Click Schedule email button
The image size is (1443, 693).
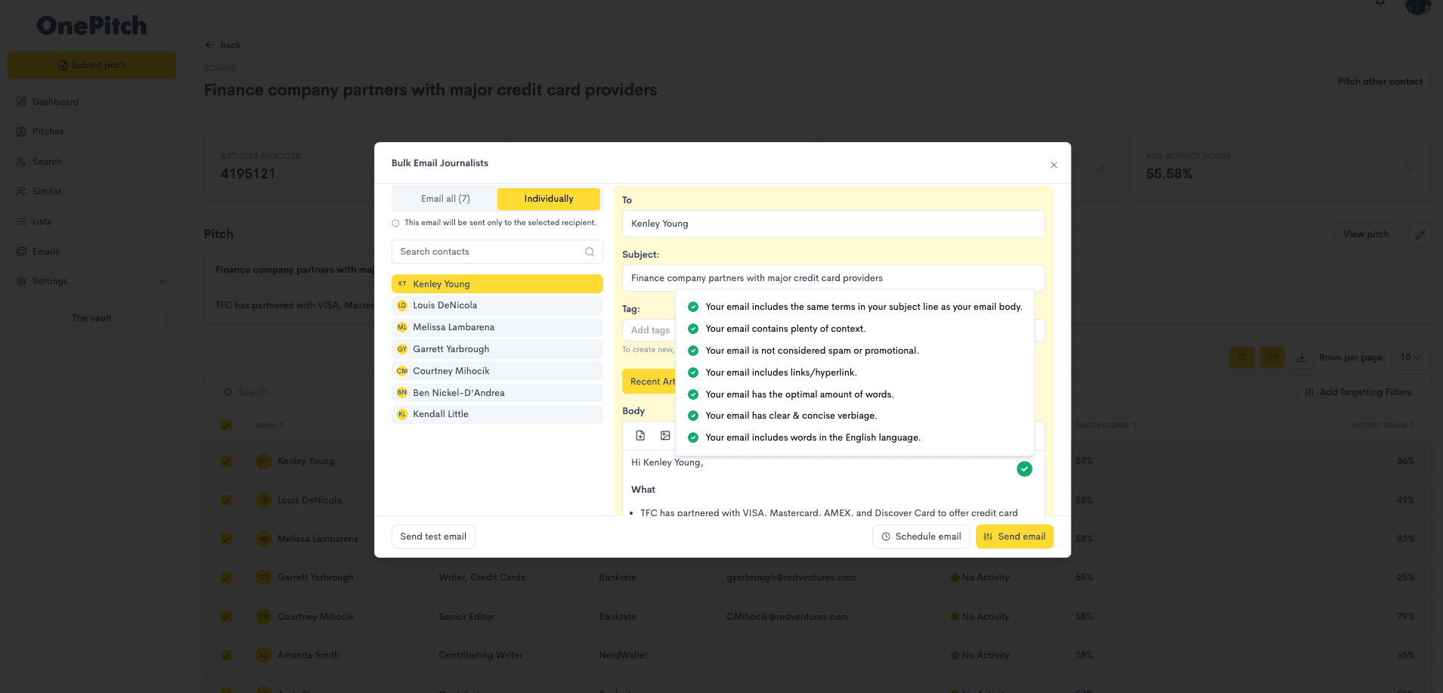(x=921, y=537)
